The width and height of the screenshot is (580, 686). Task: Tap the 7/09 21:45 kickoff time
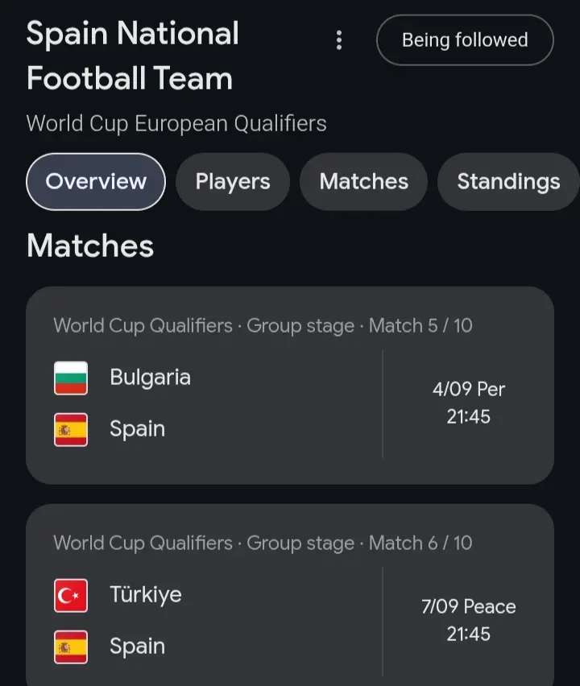468,620
